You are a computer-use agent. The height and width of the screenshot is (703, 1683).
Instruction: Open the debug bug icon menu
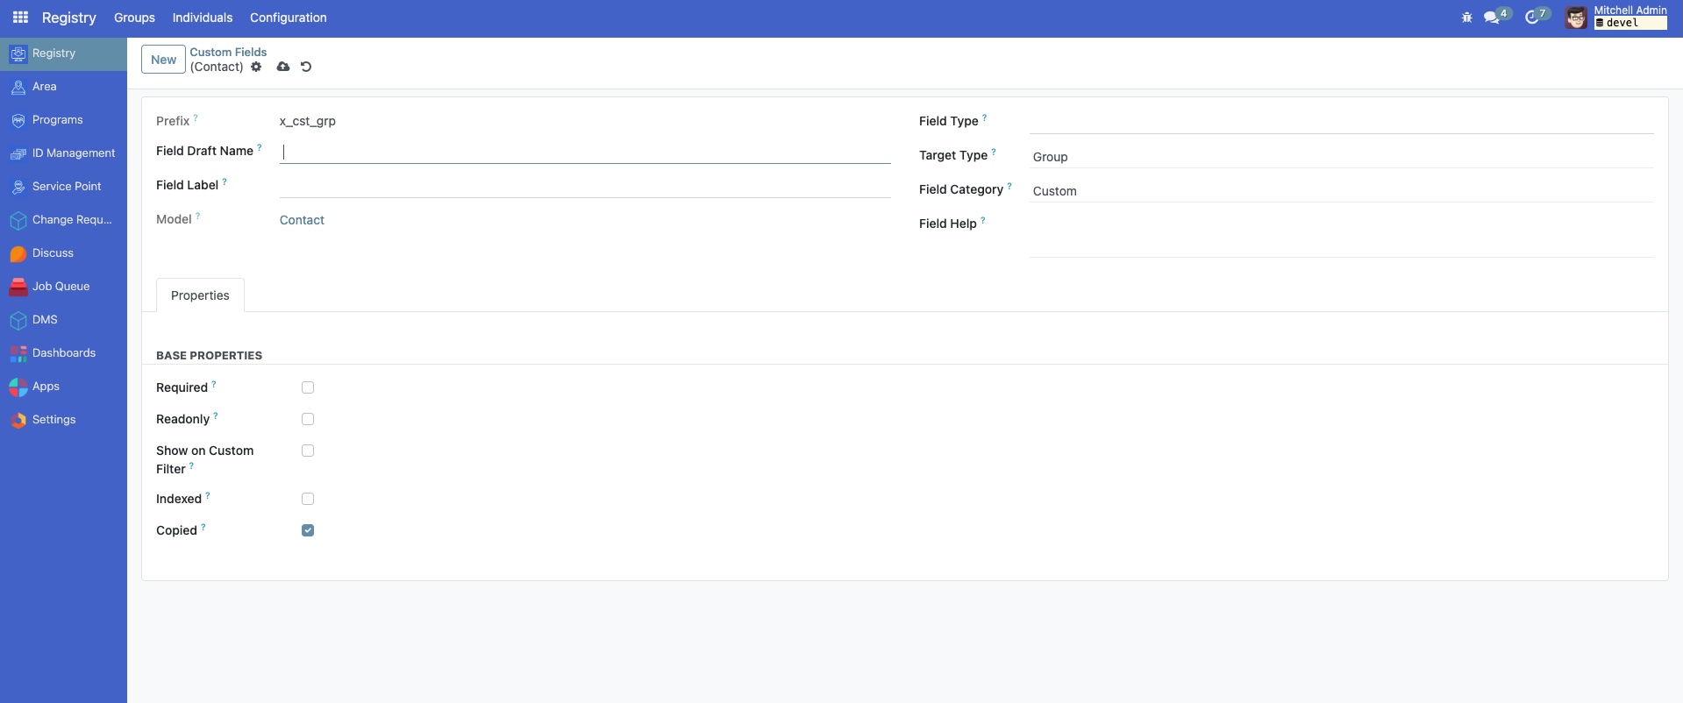[1466, 18]
